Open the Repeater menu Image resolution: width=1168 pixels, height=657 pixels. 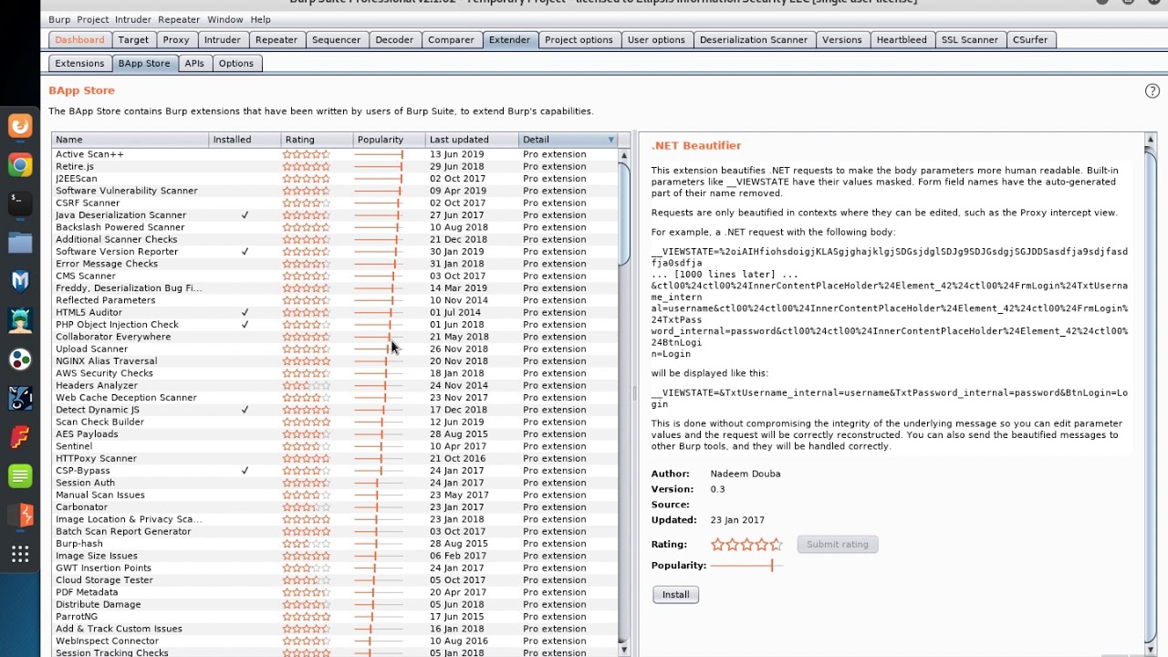pyautogui.click(x=179, y=19)
